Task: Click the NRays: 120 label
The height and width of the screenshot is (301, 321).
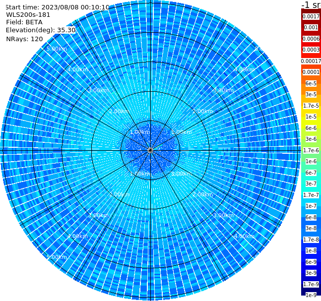Action: pos(24,39)
